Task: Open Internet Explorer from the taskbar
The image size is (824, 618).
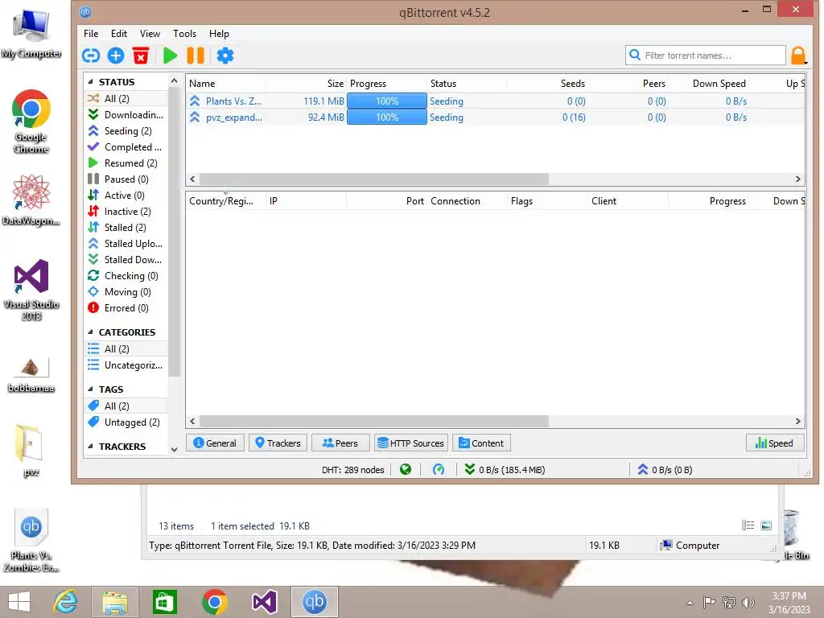Action: tap(65, 602)
